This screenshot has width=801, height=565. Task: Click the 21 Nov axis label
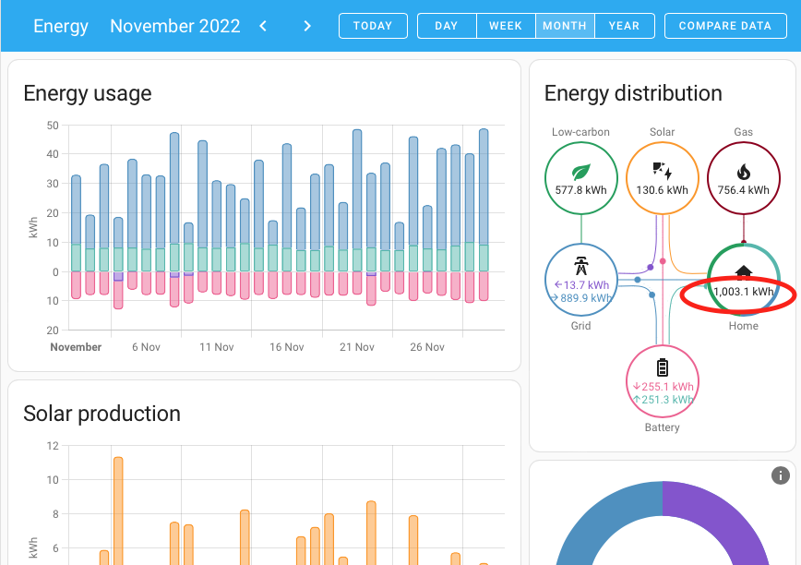pos(356,347)
